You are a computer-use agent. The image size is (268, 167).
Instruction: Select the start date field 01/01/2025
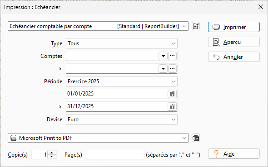[117, 94]
